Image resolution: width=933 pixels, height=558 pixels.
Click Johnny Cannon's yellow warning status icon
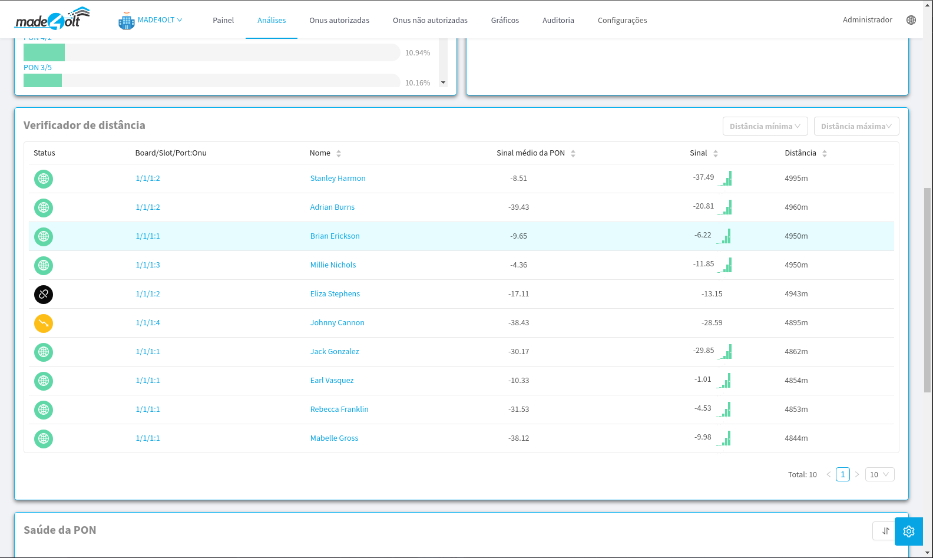pyautogui.click(x=44, y=323)
